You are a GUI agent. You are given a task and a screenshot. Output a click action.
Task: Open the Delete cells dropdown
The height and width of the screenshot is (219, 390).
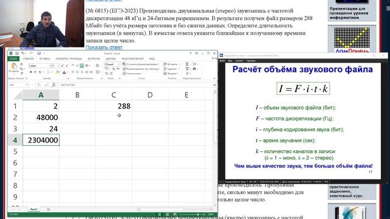pyautogui.click(x=172, y=69)
